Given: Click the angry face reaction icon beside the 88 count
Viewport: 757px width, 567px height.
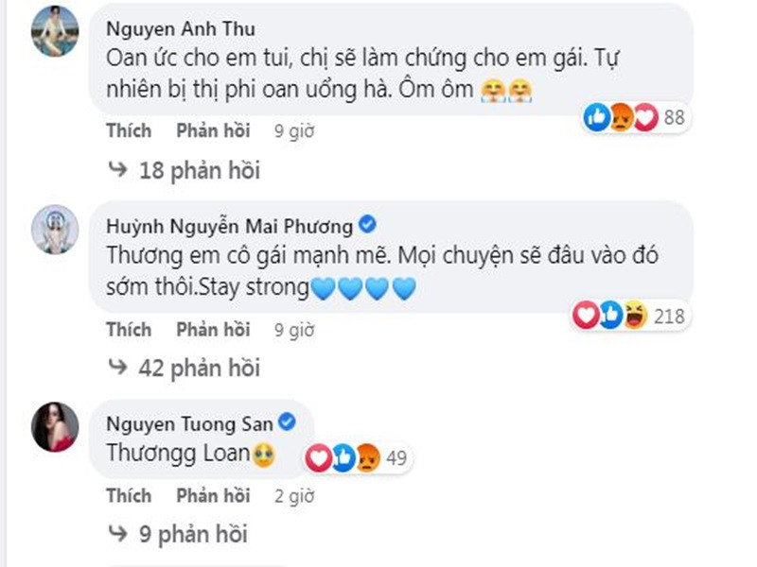Looking at the screenshot, I should (x=620, y=116).
